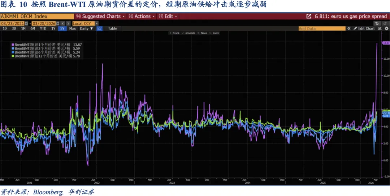Image resolution: width=390 pixels, height=196 pixels.
Task: Undo last chart change
Action: tap(377, 23)
